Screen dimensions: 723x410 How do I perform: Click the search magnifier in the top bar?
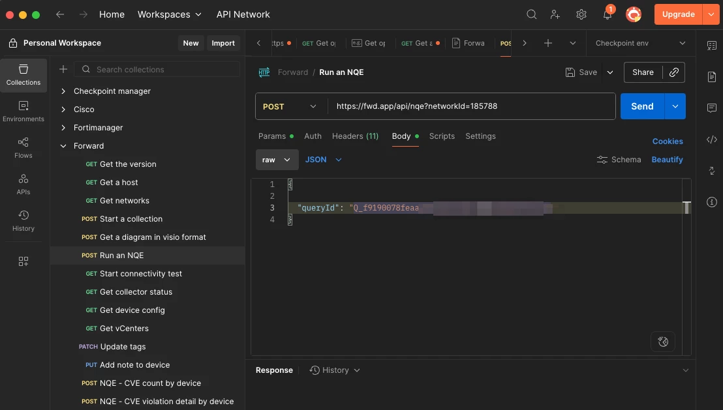[531, 14]
